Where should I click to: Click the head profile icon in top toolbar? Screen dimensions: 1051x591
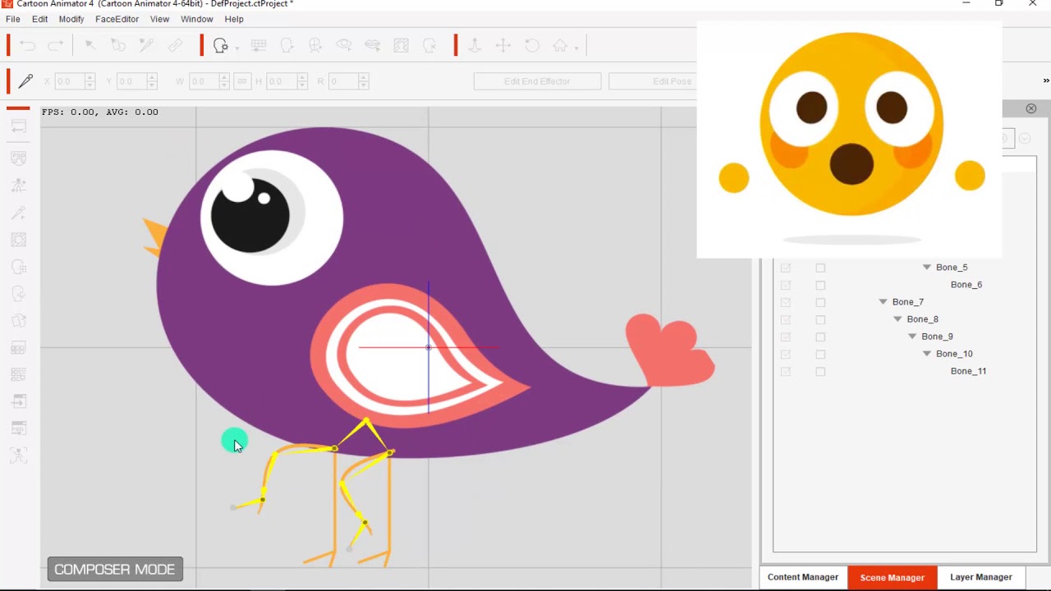287,46
